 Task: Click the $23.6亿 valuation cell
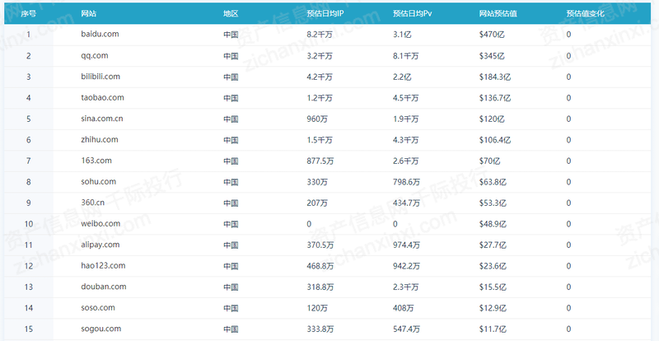[493, 266]
